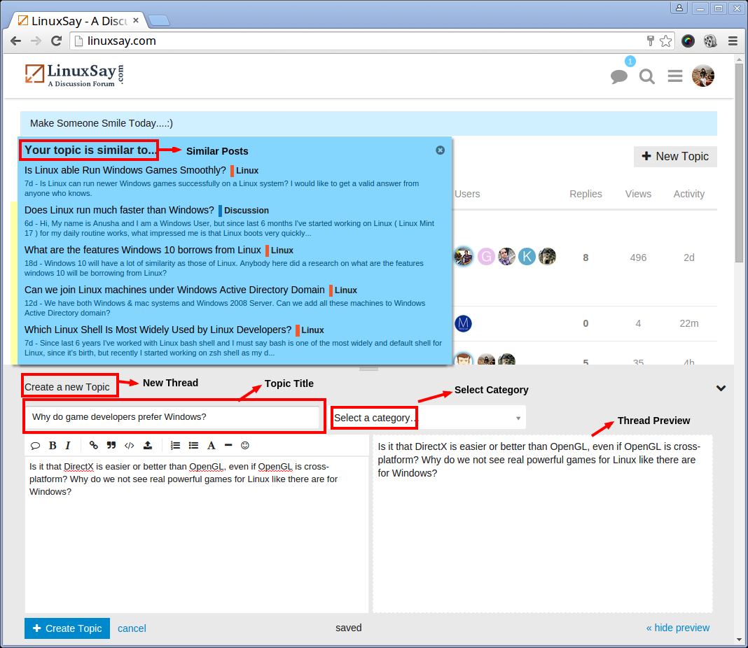
Task: Click the hide preview link
Action: click(x=677, y=628)
